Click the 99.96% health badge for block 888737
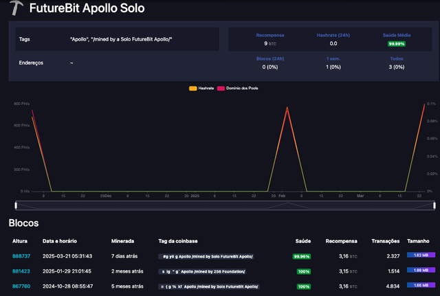The image size is (440, 296). [x=301, y=256]
